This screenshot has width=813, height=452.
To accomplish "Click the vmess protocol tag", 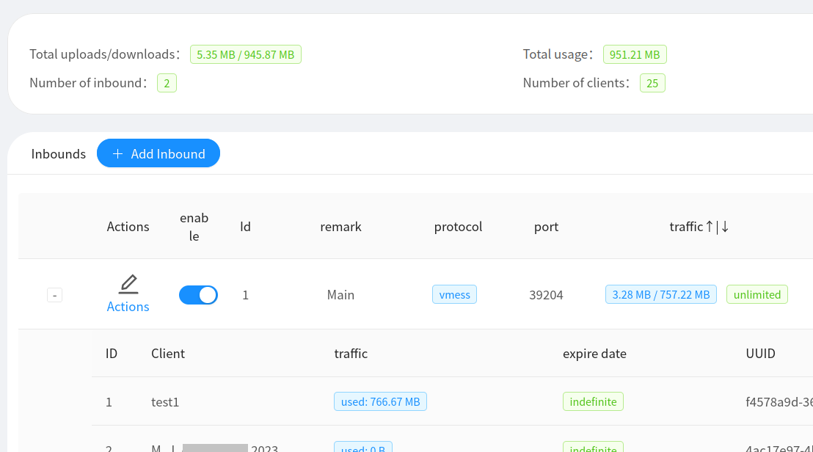I will [x=454, y=294].
